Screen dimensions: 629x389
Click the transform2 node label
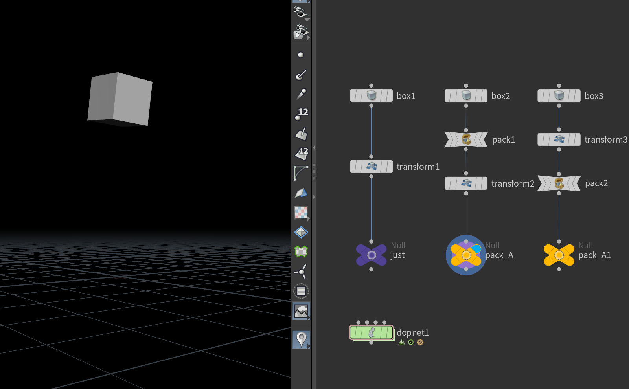pos(513,183)
